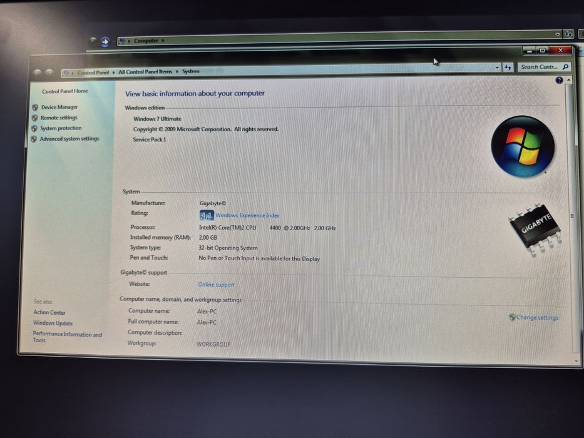Select System in the breadcrumb

coord(191,71)
